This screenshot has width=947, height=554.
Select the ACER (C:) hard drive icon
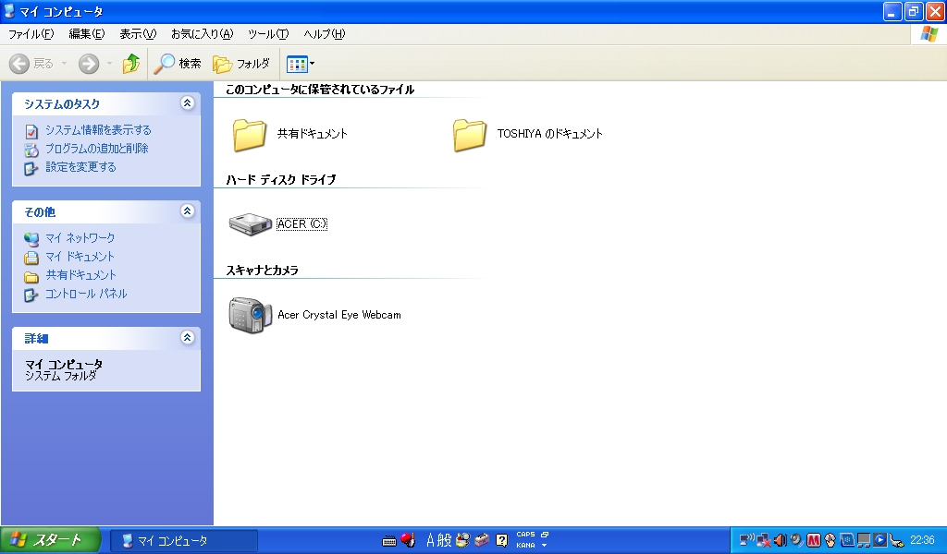(x=250, y=224)
